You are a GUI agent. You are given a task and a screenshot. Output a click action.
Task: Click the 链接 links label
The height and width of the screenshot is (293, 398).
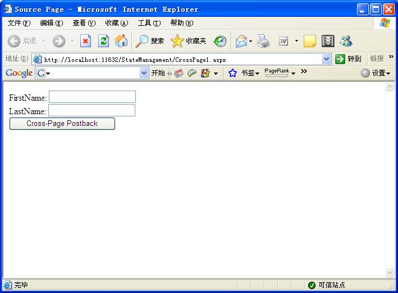(377, 58)
